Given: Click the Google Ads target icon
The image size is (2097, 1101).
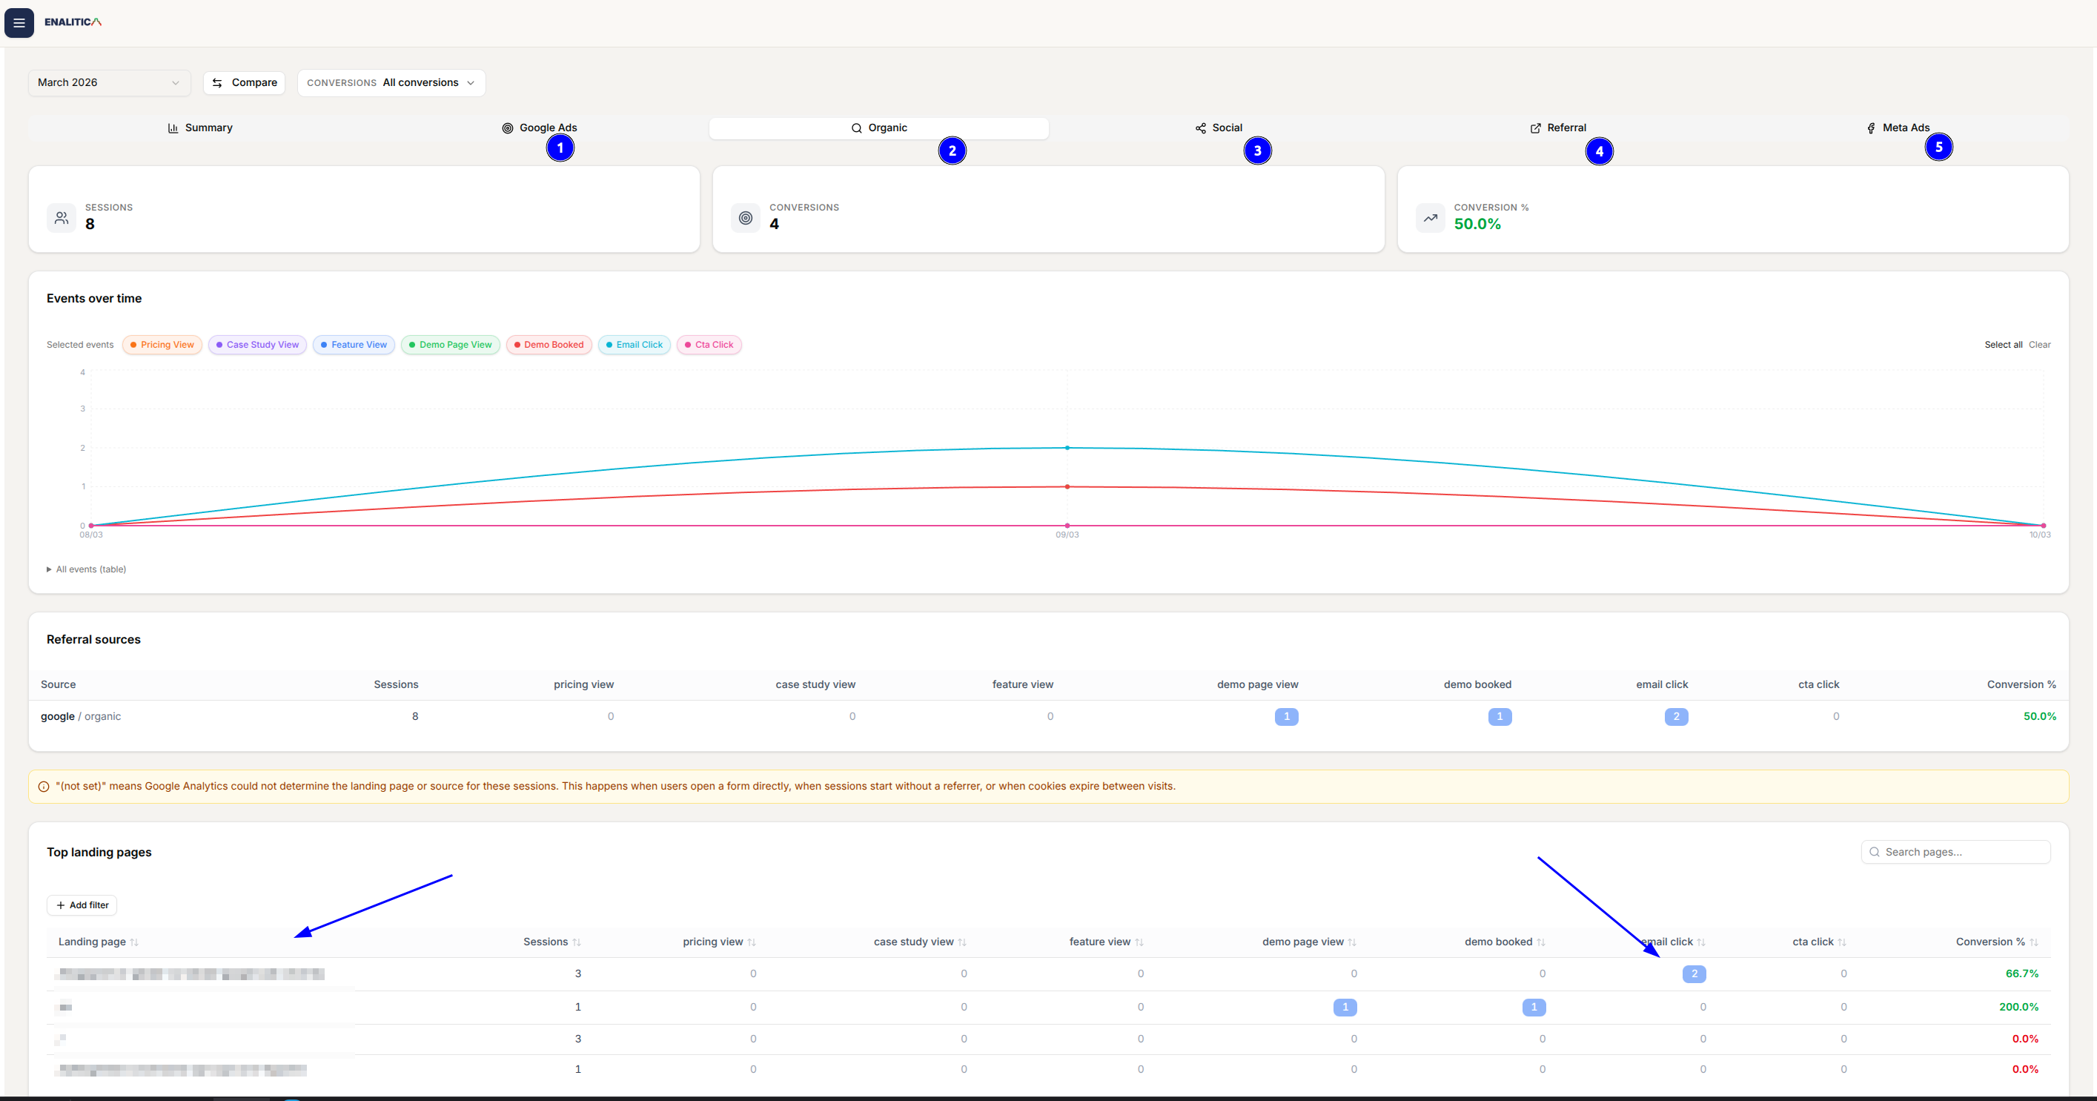Looking at the screenshot, I should point(508,128).
